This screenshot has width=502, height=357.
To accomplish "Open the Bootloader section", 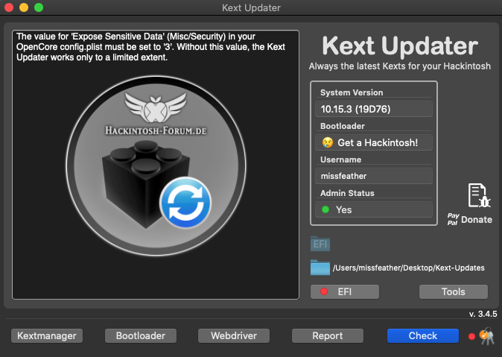I will coord(140,335).
